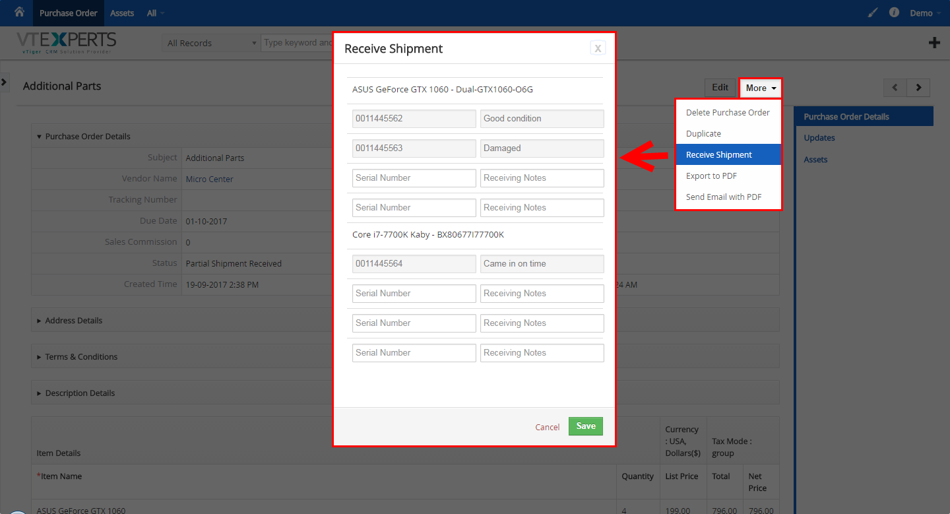Select Duplicate from More menu
The image size is (950, 514).
[728, 133]
